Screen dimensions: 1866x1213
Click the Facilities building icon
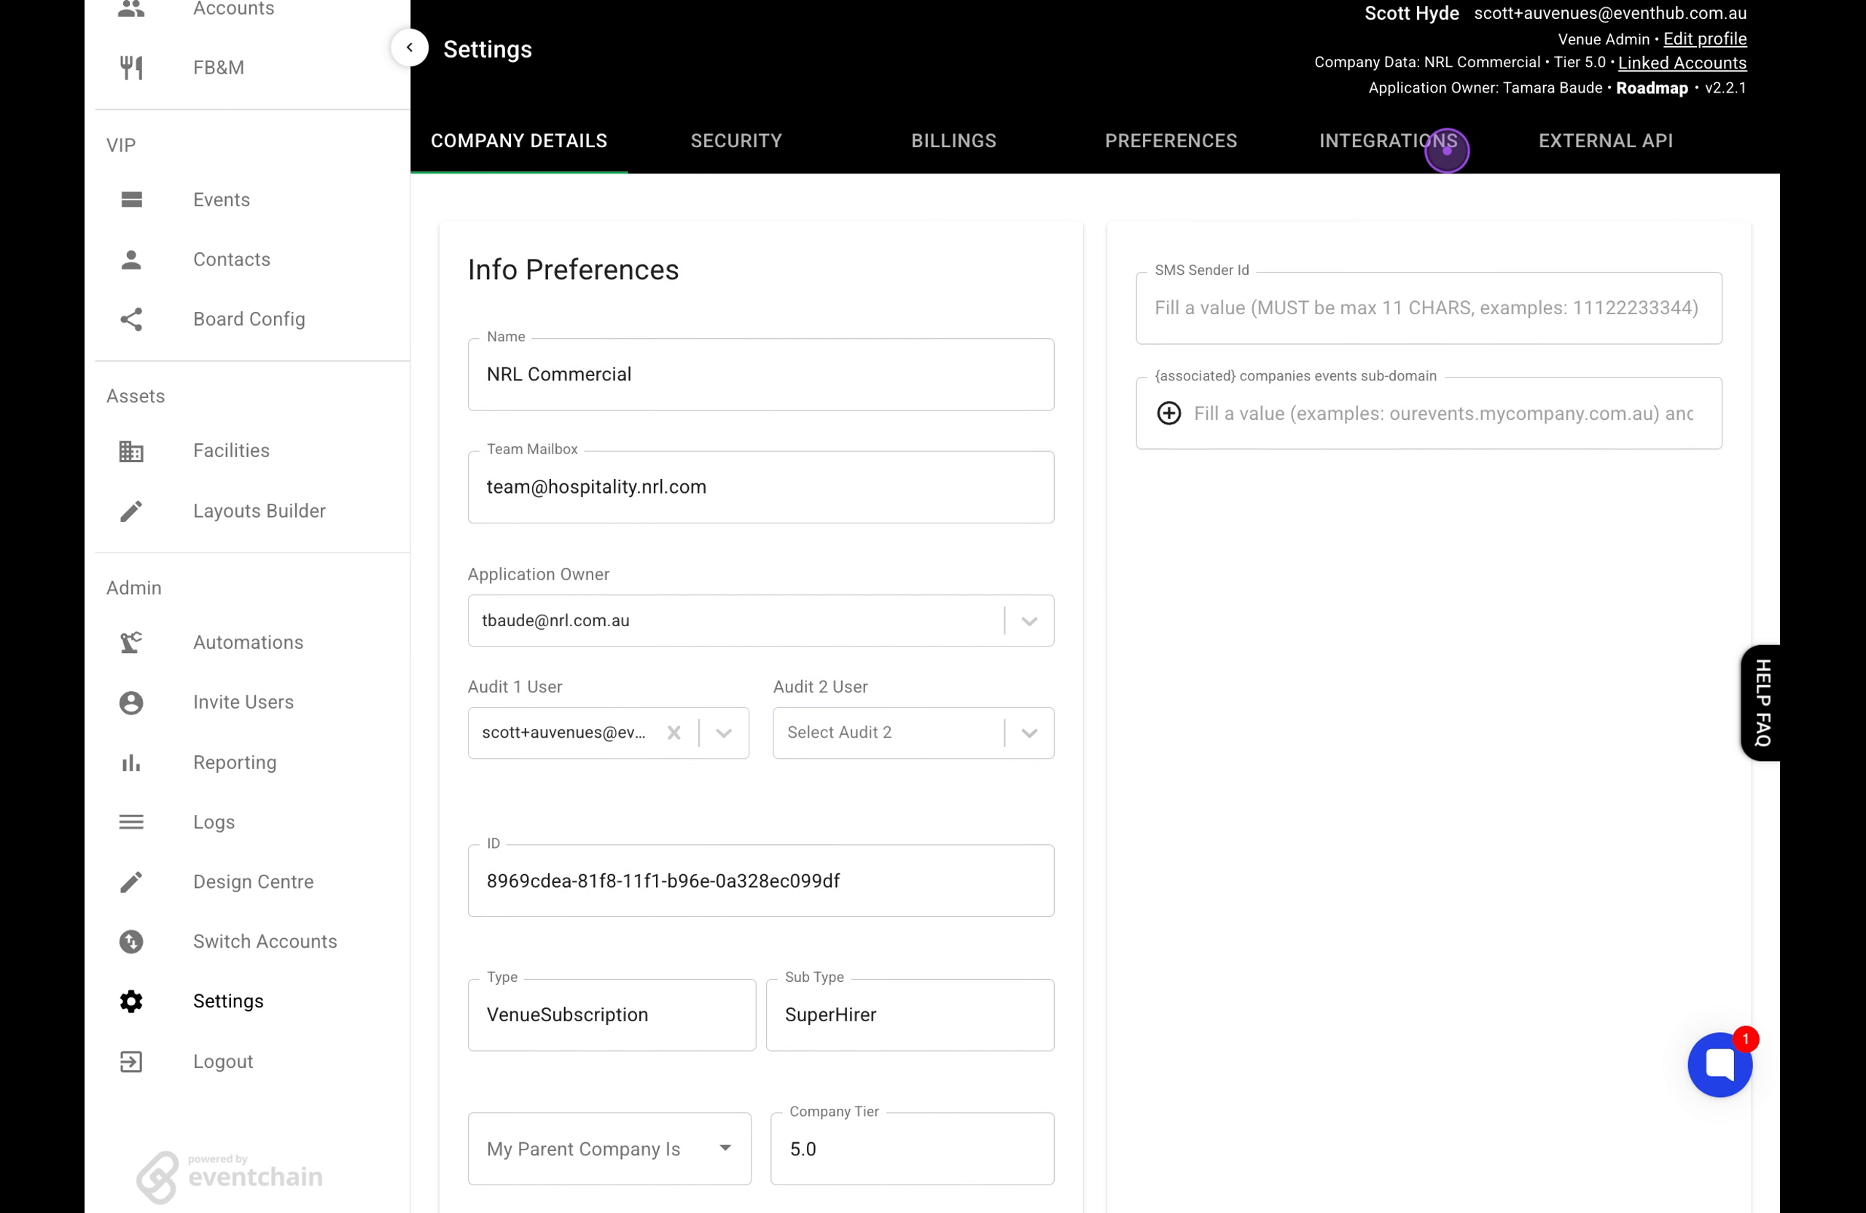[x=131, y=451]
